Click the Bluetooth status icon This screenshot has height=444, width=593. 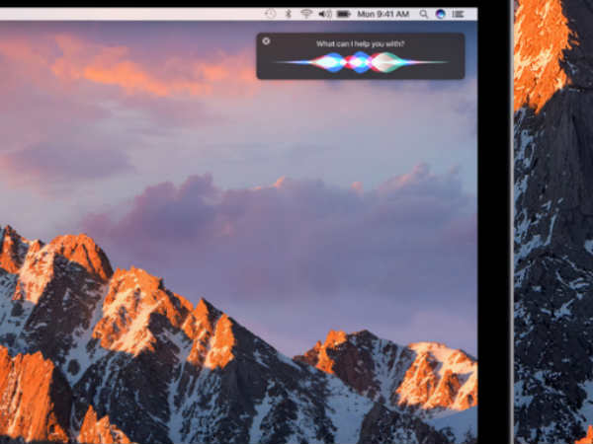tap(289, 15)
